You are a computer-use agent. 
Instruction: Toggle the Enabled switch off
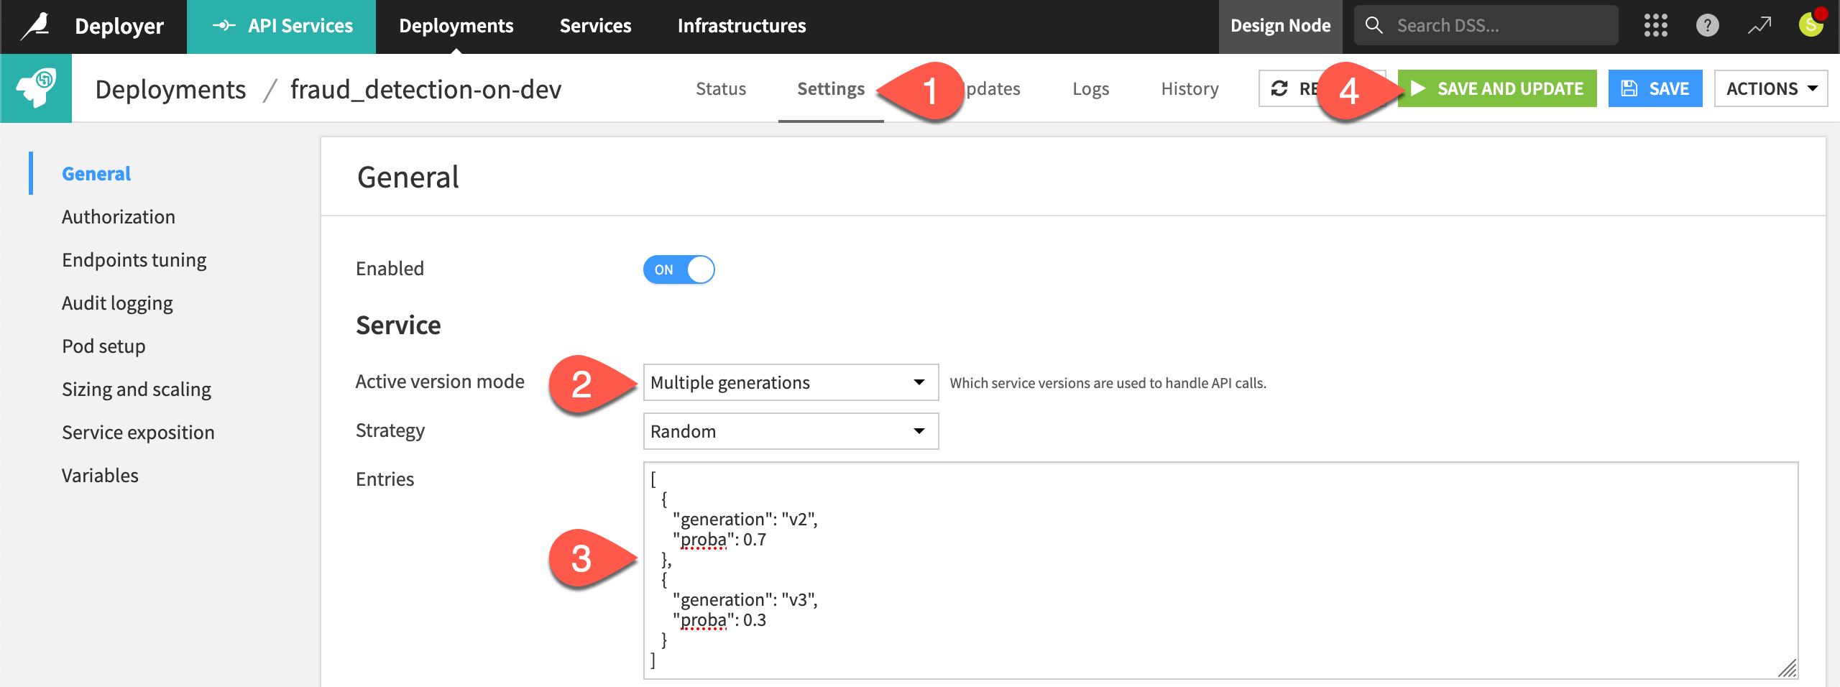tap(678, 269)
